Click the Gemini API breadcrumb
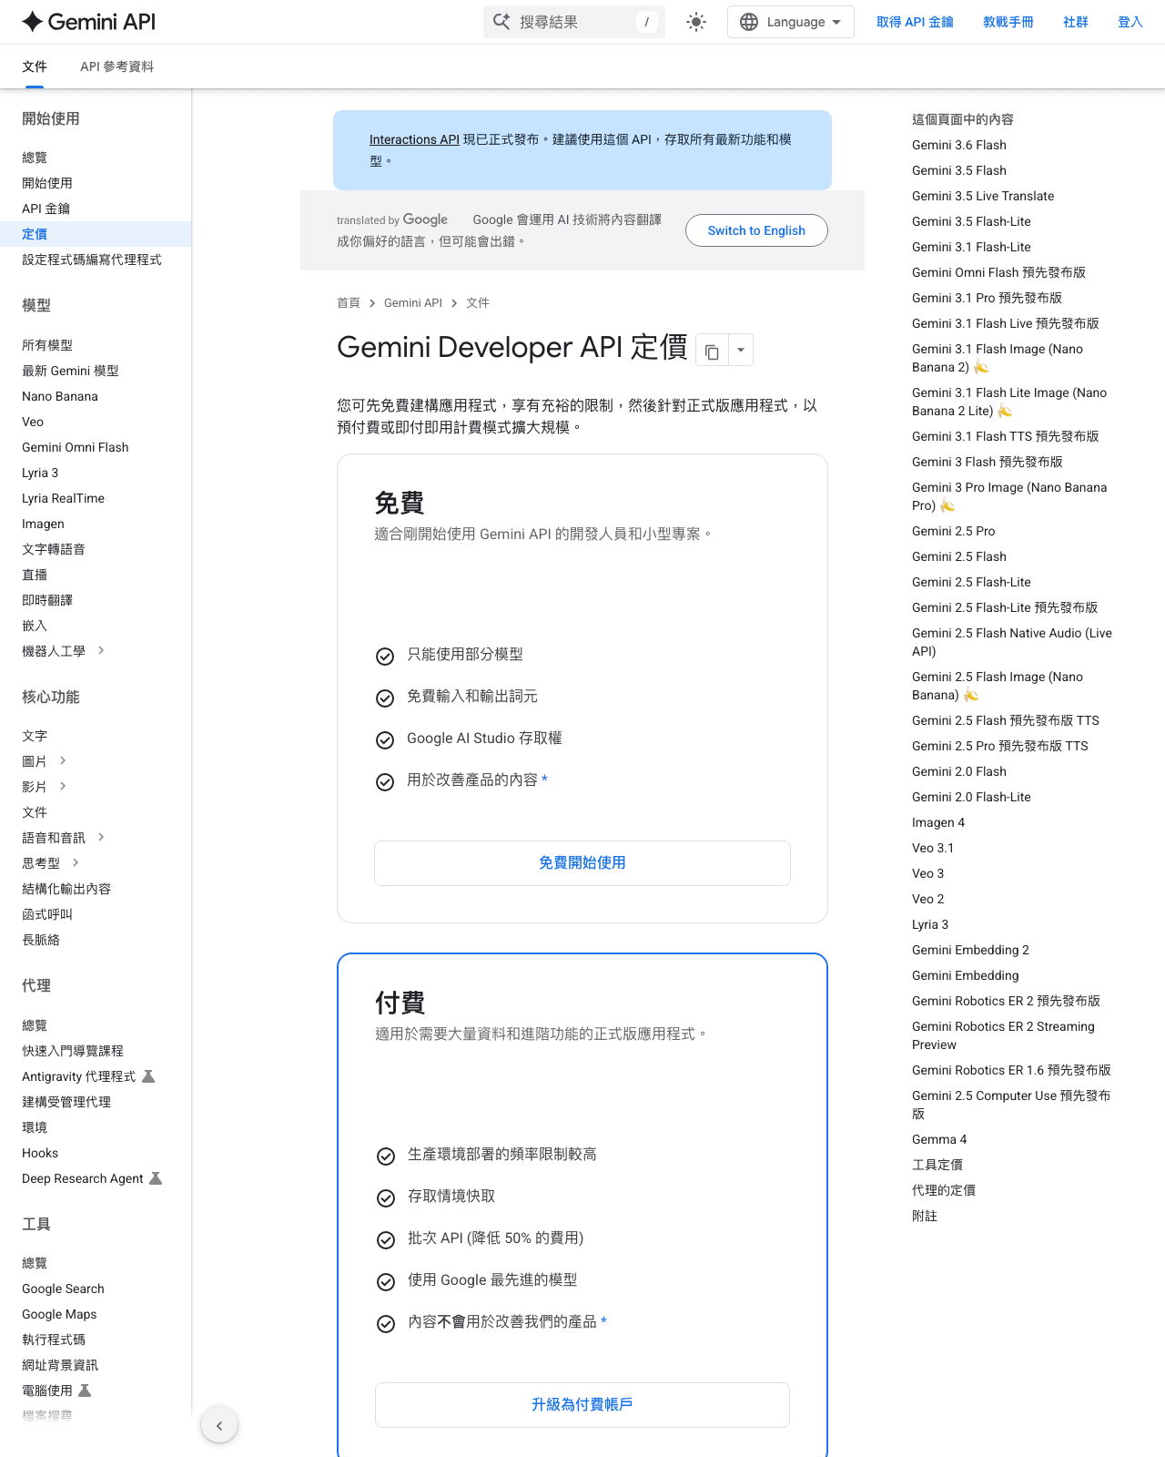1165x1457 pixels. (x=413, y=303)
